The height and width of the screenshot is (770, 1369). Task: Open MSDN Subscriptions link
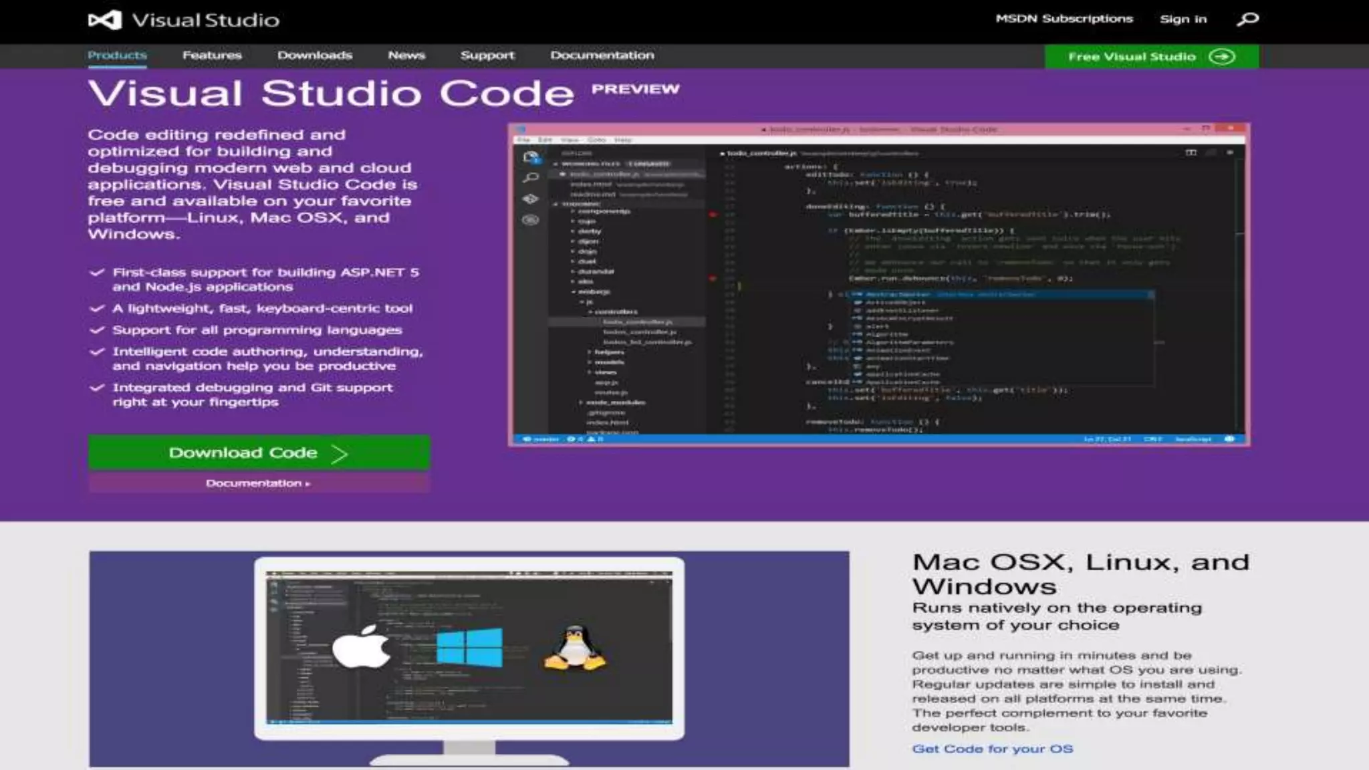pos(1064,19)
